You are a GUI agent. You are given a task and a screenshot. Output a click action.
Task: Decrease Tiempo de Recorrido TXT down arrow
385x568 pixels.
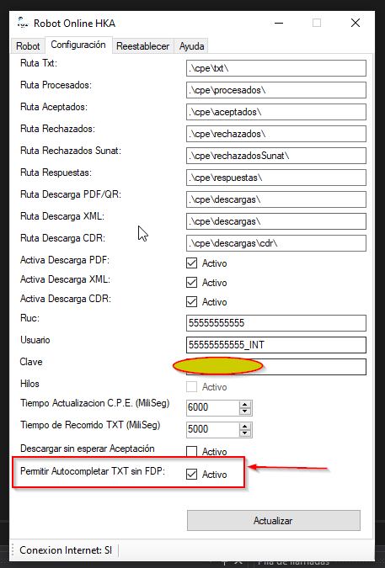pyautogui.click(x=245, y=433)
